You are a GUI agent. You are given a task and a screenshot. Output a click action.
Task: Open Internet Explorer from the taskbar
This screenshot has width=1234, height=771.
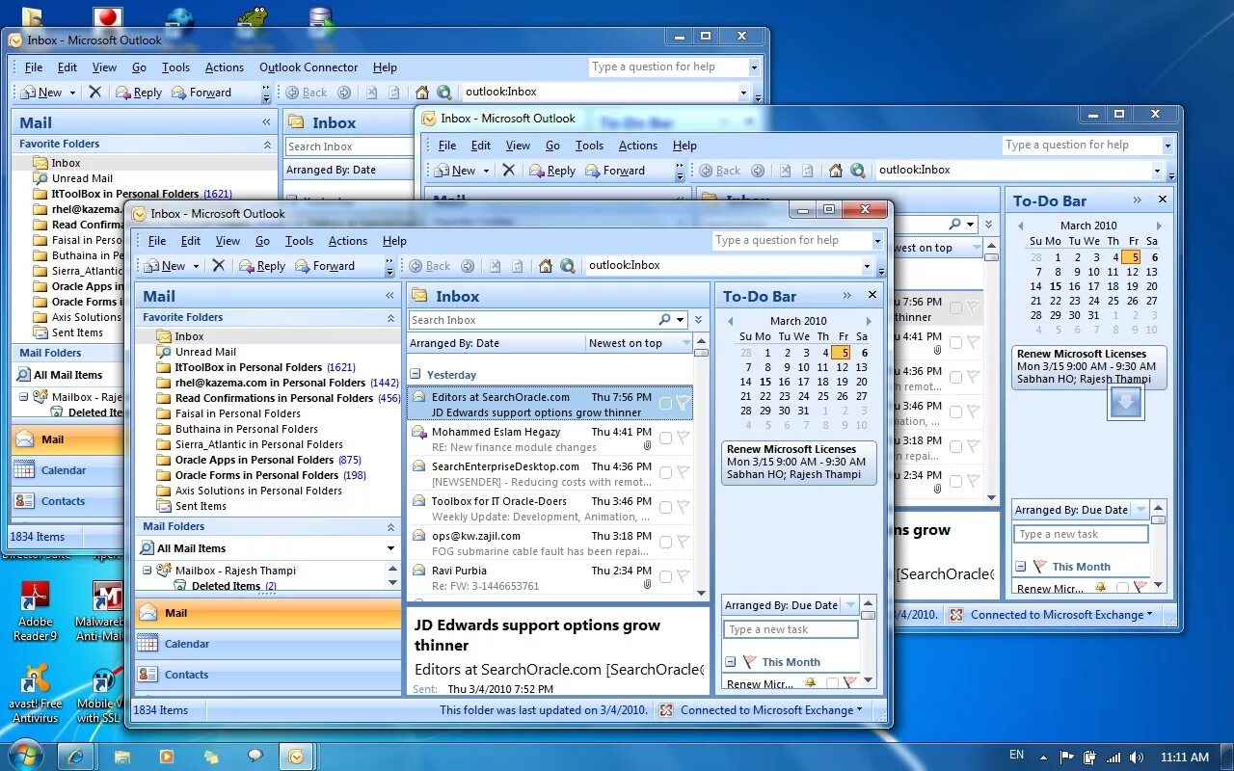pyautogui.click(x=75, y=757)
